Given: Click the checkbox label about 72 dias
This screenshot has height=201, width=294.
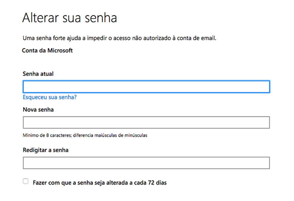Looking at the screenshot, I should click(x=99, y=182).
